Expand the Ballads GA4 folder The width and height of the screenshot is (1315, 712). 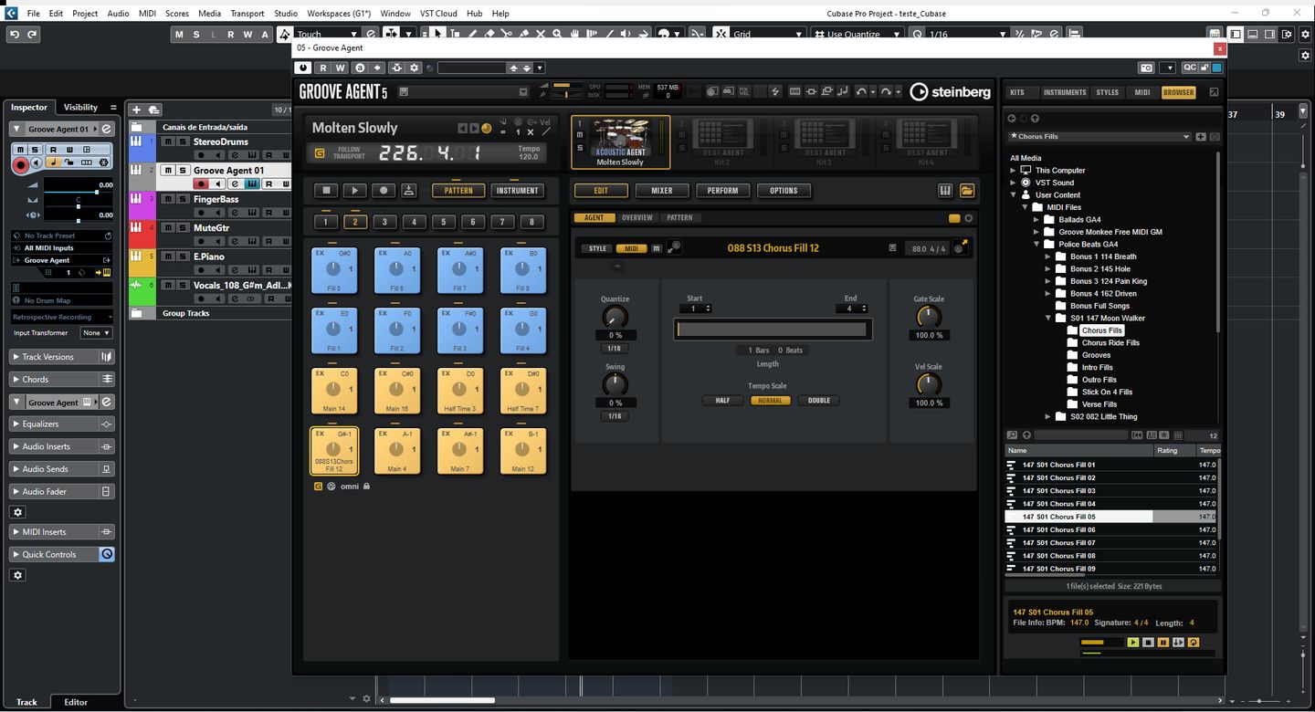(1036, 220)
